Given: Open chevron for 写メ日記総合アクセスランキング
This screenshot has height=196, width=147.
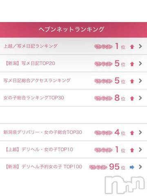Looking at the screenshot, I should (x=140, y=81).
